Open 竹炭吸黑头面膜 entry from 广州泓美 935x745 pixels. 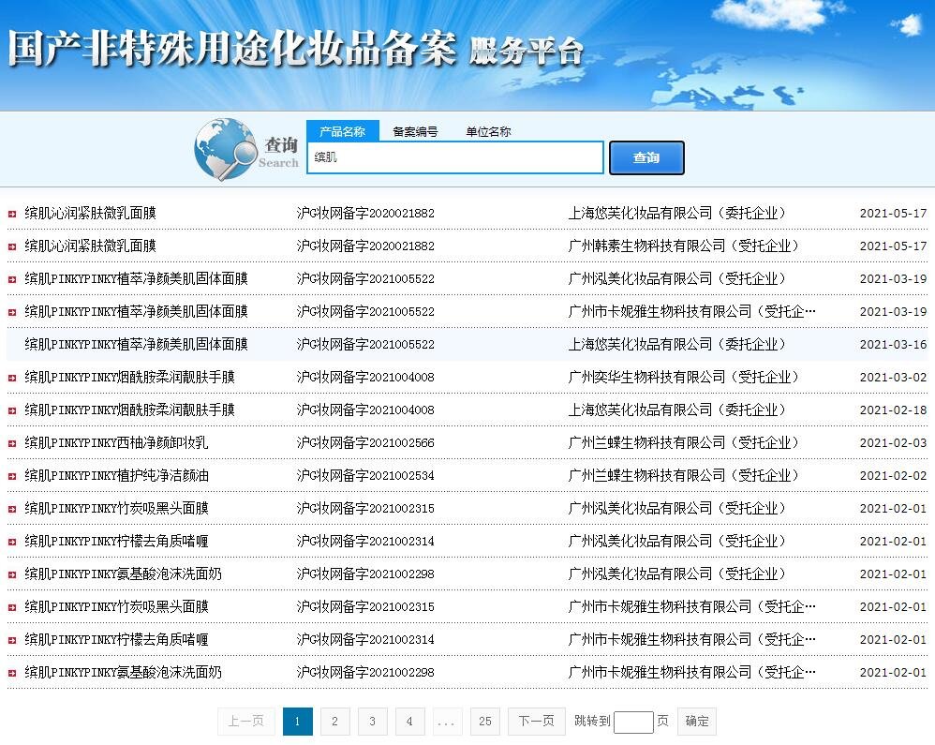click(x=116, y=508)
